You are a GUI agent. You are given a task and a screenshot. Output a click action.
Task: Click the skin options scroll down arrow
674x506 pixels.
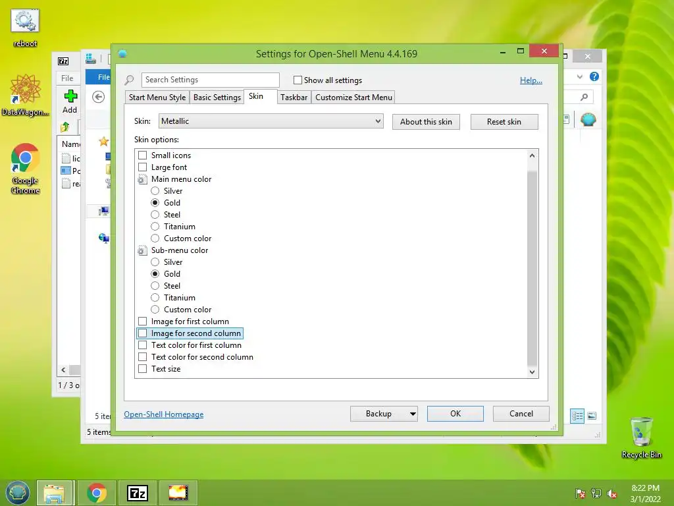click(x=532, y=372)
